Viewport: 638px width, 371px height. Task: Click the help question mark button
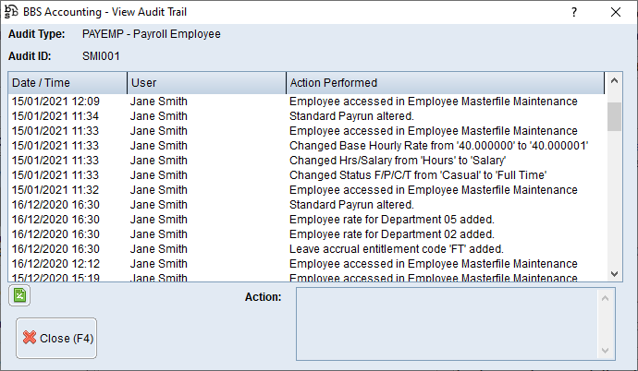574,13
